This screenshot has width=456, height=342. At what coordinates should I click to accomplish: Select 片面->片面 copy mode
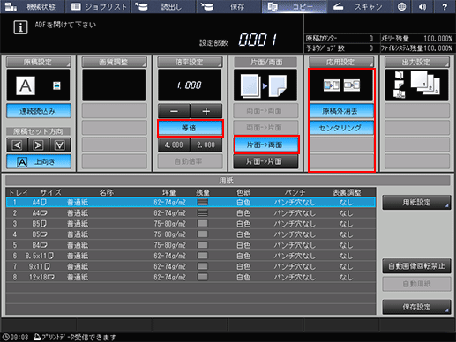tap(265, 161)
